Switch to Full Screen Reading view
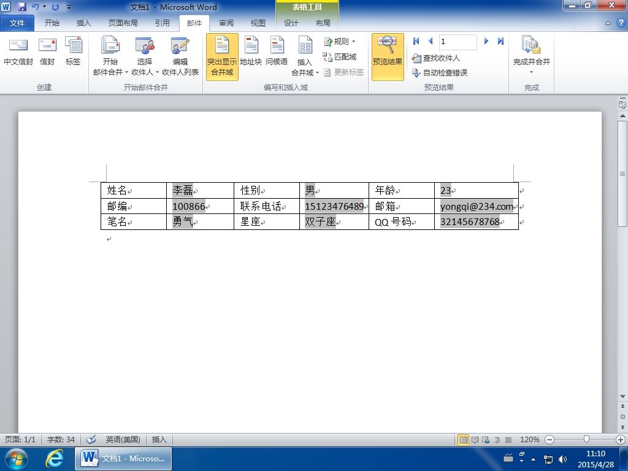628x471 pixels. tap(475, 440)
